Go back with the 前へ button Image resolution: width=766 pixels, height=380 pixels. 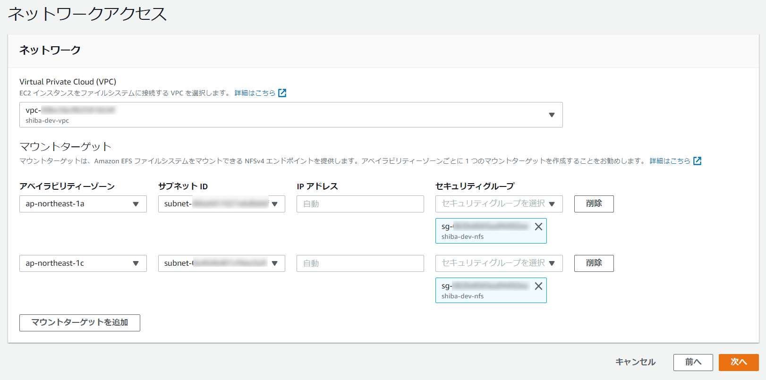tap(693, 363)
